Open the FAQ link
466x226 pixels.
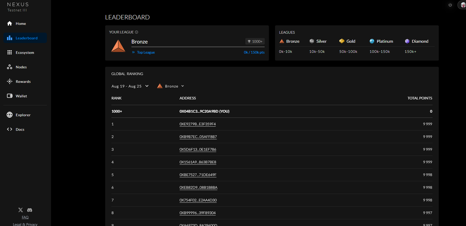(25, 217)
